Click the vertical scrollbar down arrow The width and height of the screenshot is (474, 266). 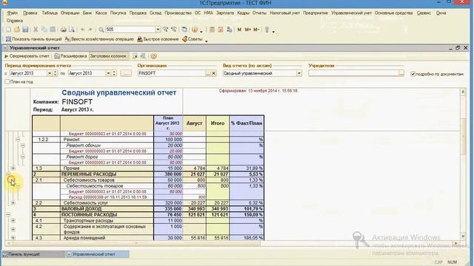463,236
